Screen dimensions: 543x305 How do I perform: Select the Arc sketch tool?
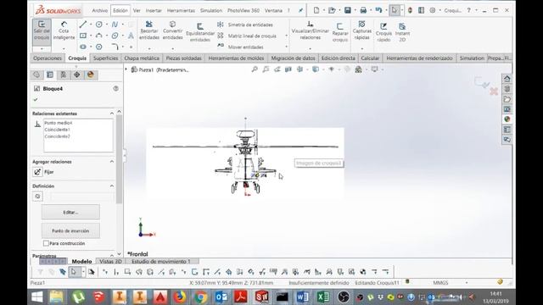pyautogui.click(x=99, y=36)
